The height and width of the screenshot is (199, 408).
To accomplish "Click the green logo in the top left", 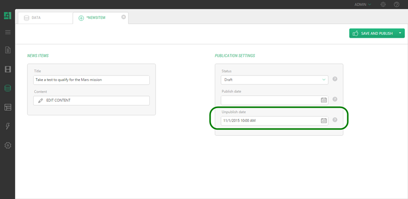I will (8, 16).
